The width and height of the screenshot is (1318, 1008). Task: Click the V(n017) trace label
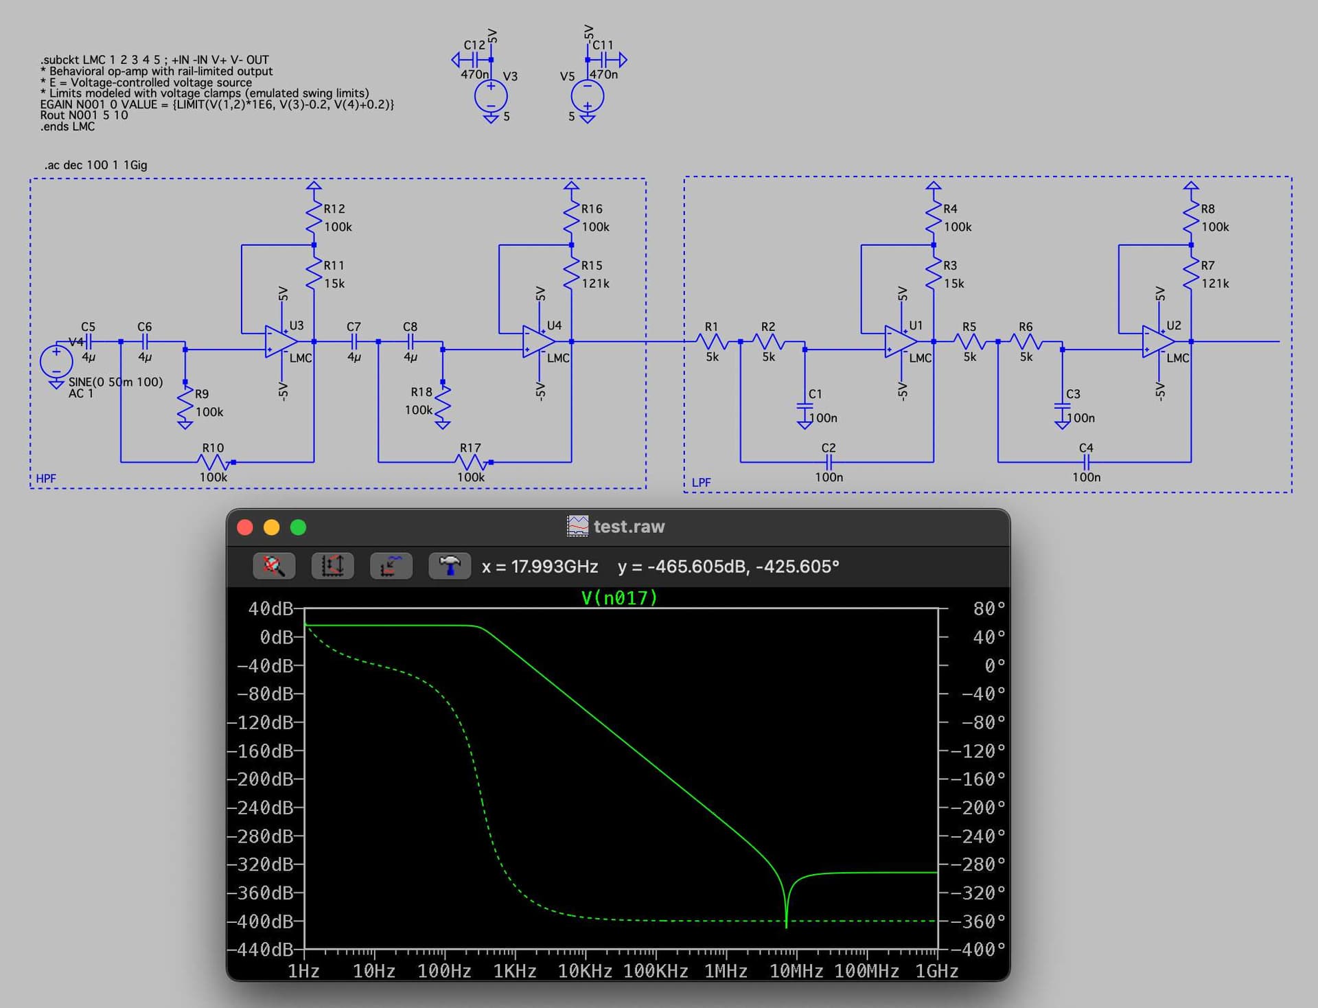619,598
